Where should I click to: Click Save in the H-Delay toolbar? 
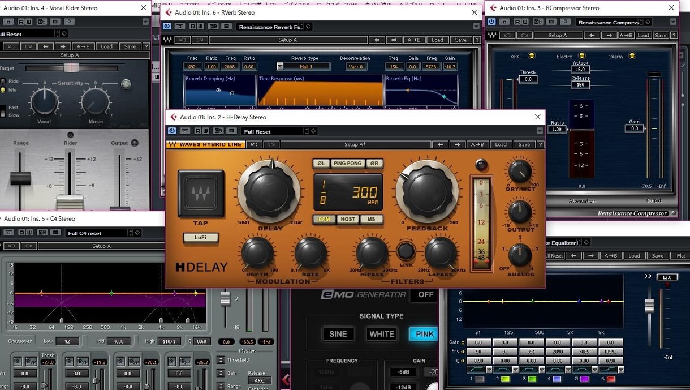[524, 144]
